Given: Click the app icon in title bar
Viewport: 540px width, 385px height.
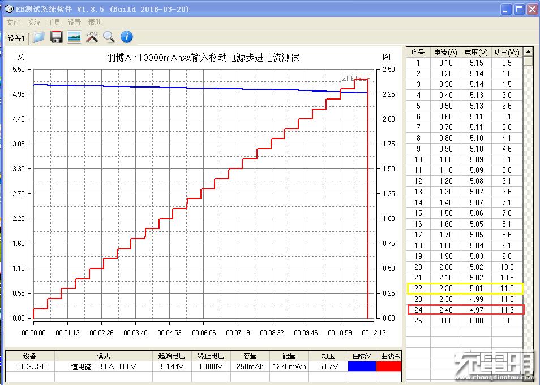Looking at the screenshot, I should (x=8, y=9).
